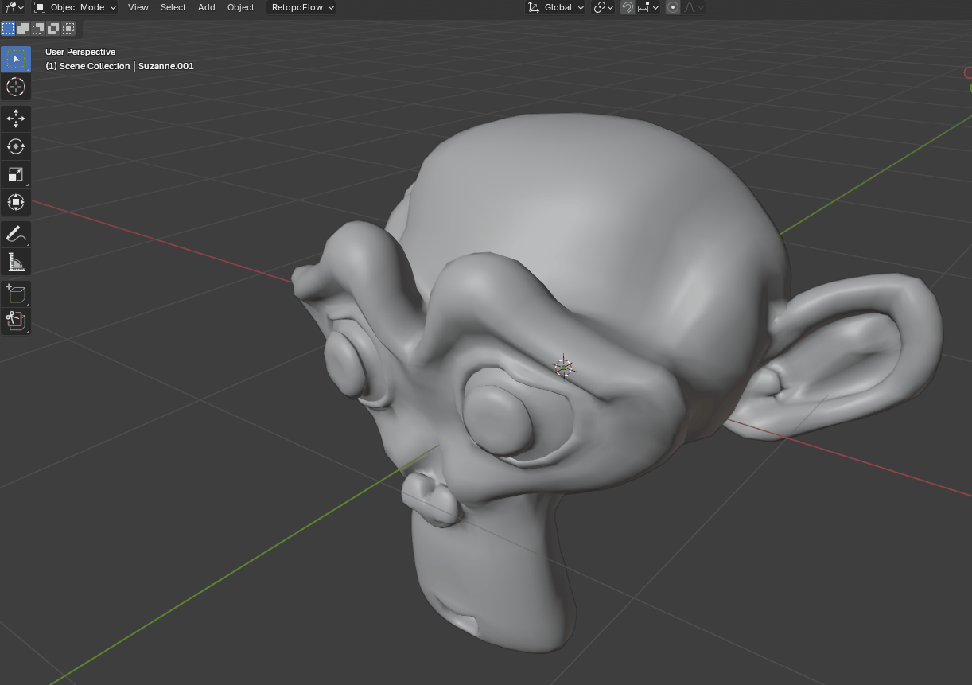The height and width of the screenshot is (685, 972).
Task: Open the RetopoFlow dropdown menu
Action: tap(301, 7)
